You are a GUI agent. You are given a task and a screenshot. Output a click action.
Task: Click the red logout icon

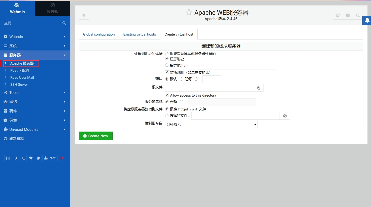pos(62,158)
